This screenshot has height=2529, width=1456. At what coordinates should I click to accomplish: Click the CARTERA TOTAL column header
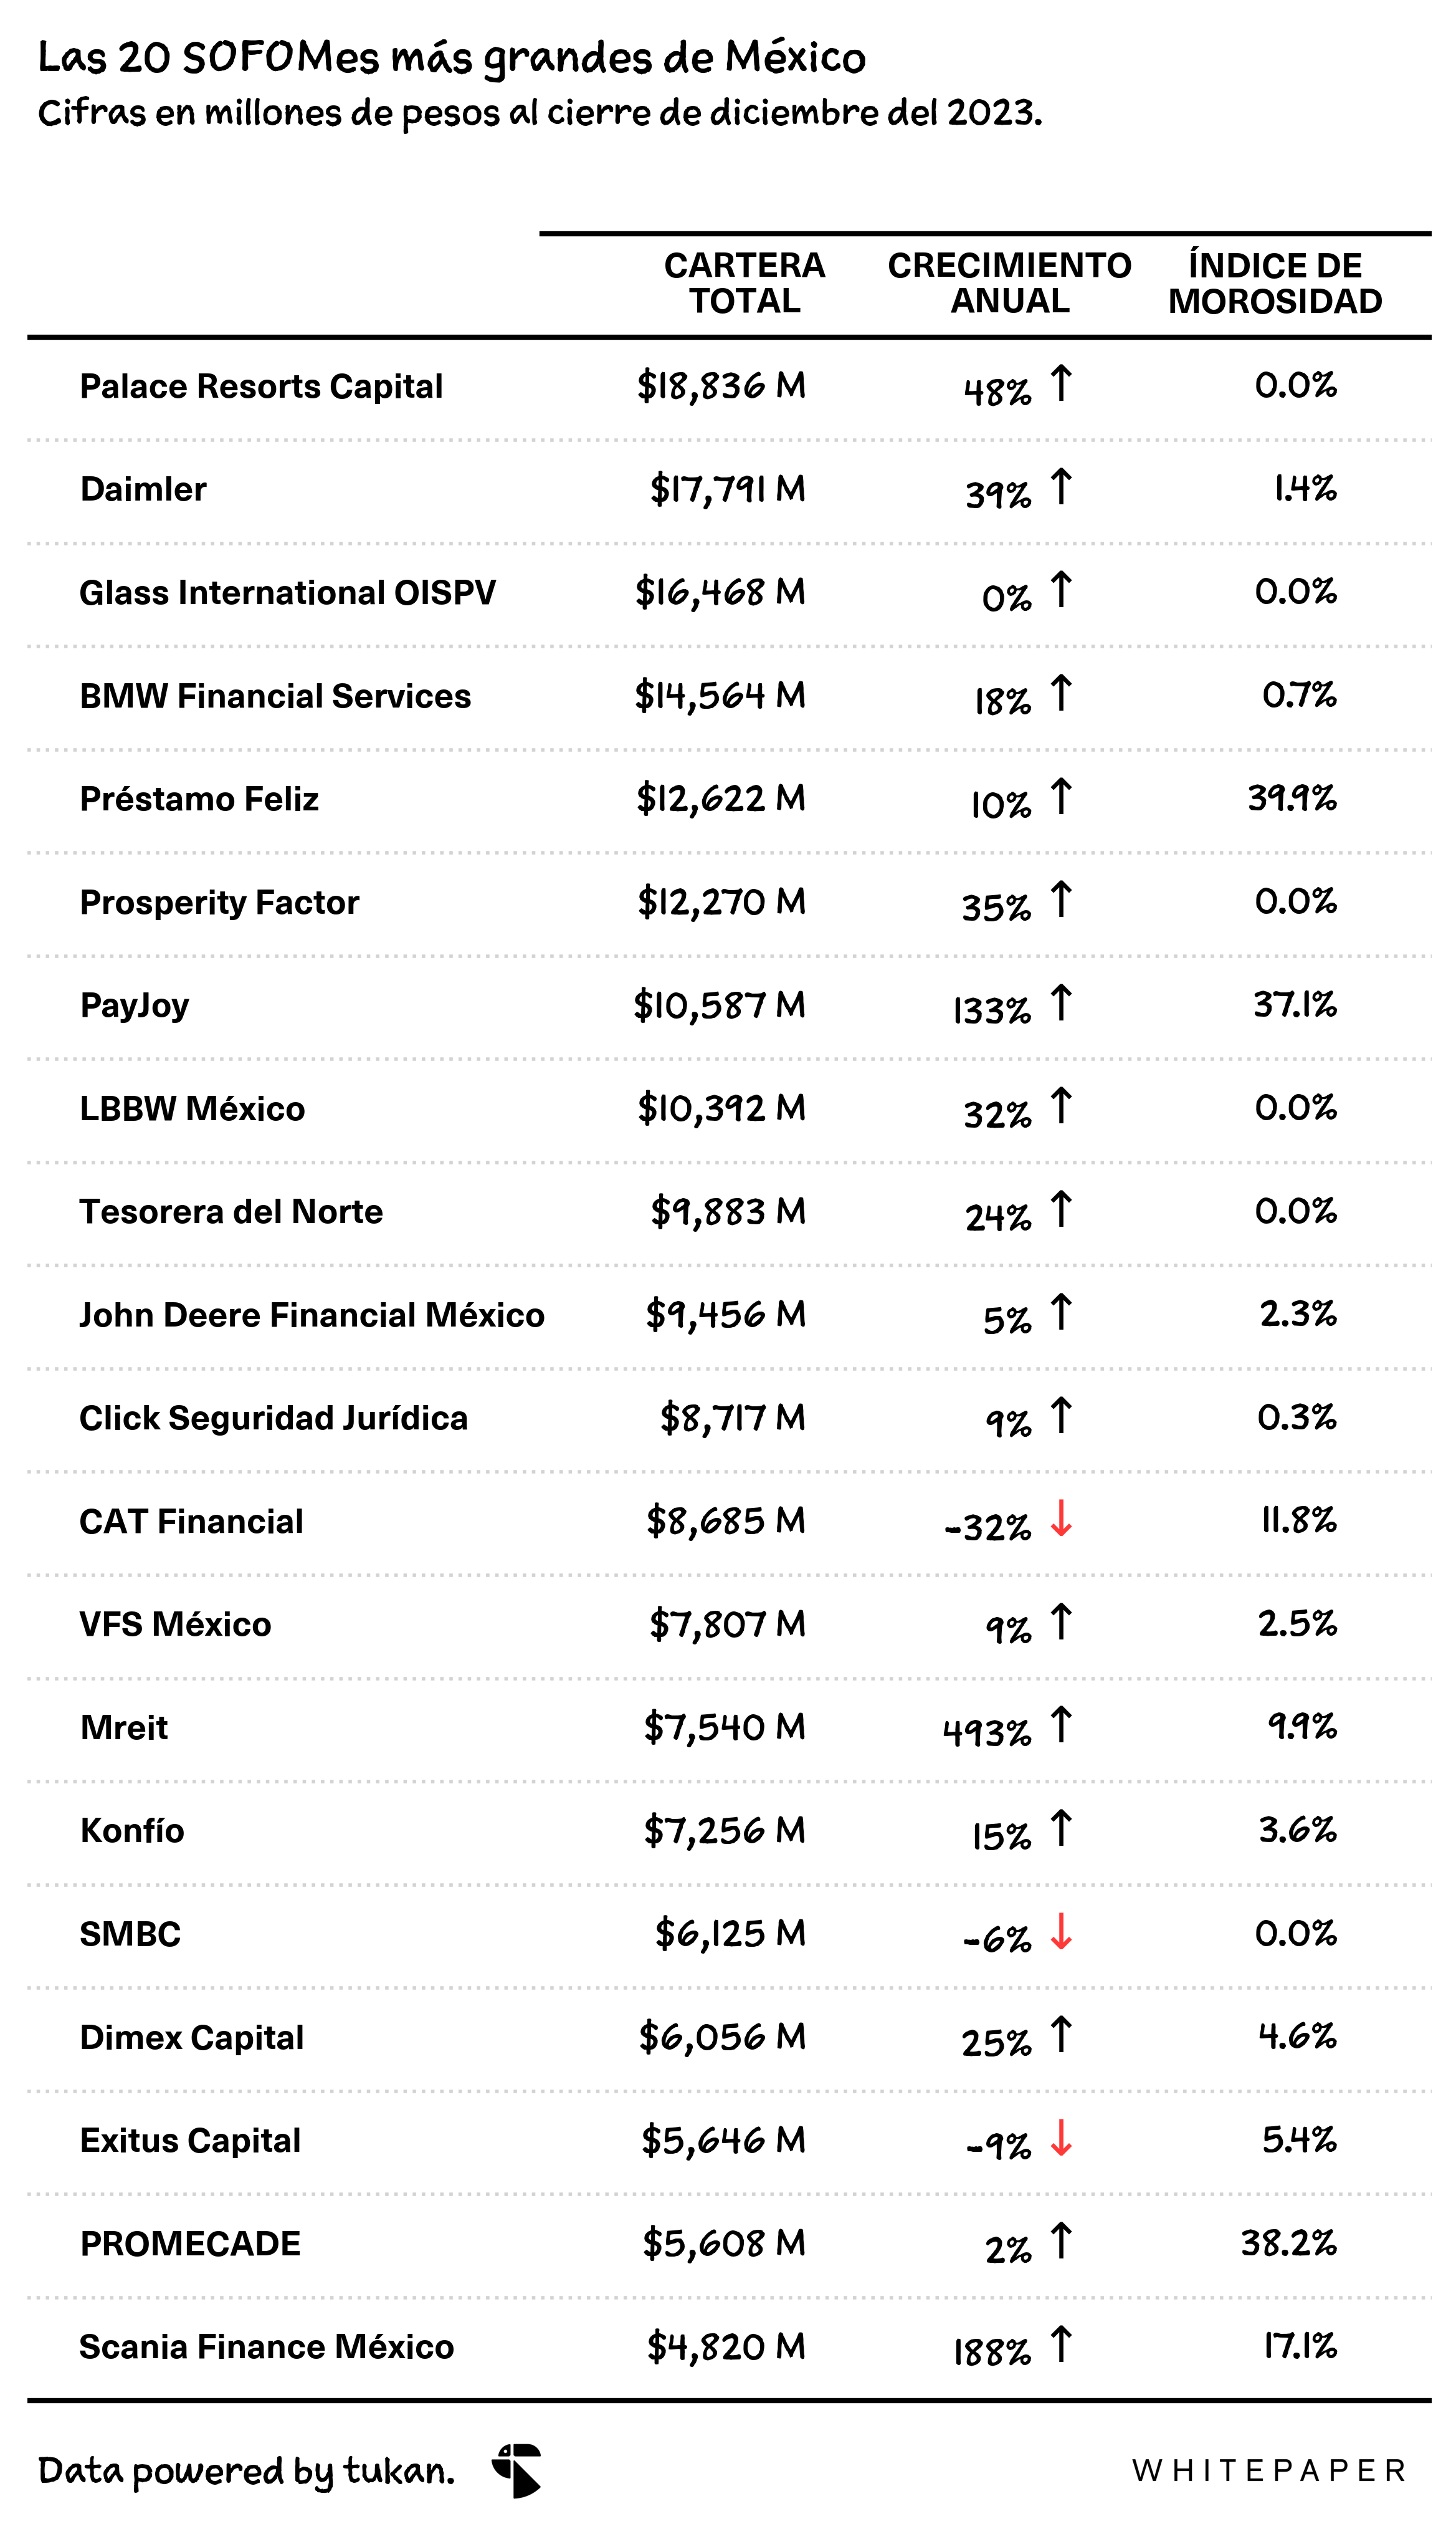coord(744,283)
